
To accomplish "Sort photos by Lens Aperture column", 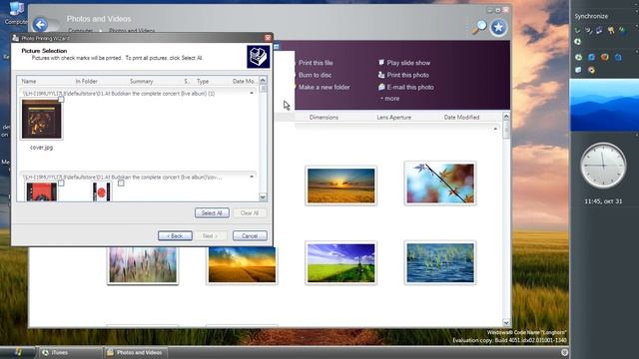I will (x=393, y=118).
